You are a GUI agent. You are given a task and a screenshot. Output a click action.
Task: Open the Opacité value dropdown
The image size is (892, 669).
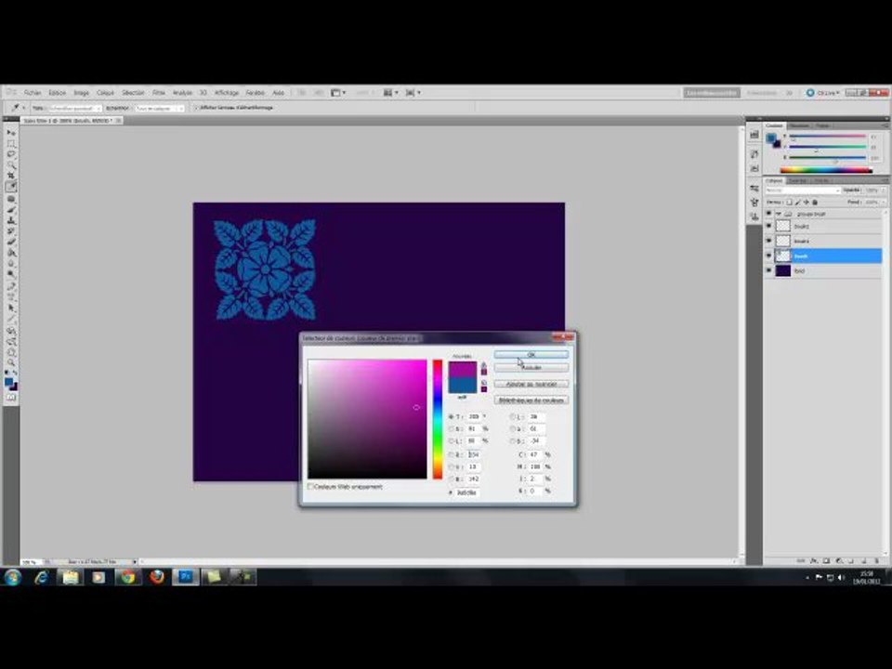pos(884,190)
